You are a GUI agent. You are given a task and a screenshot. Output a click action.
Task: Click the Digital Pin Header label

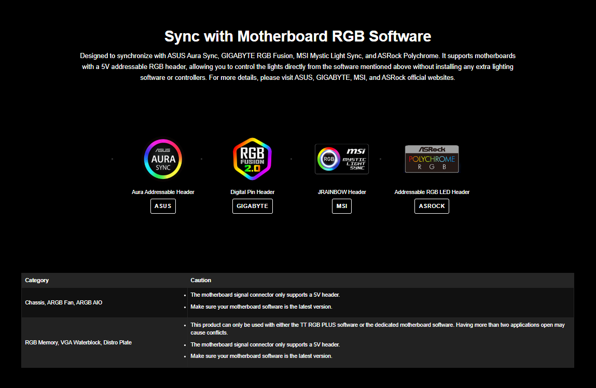point(252,192)
